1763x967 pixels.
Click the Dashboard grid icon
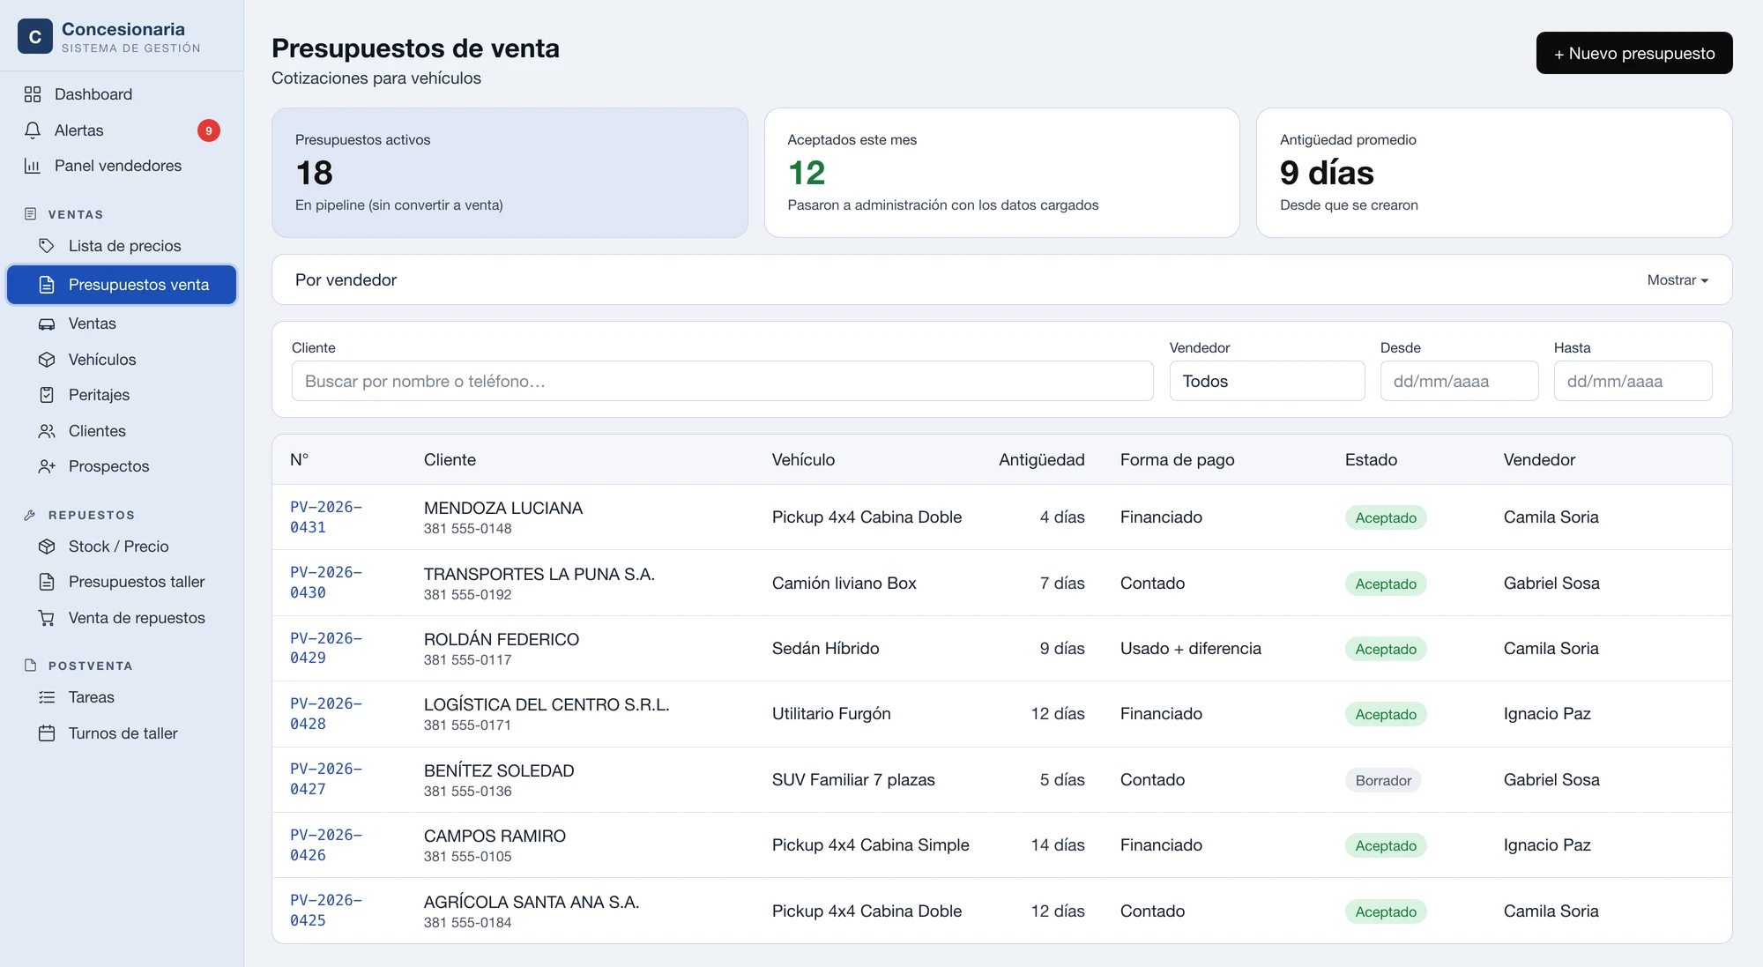pyautogui.click(x=33, y=94)
